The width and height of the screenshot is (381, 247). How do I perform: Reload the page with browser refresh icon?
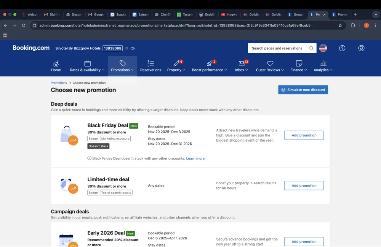[24, 25]
